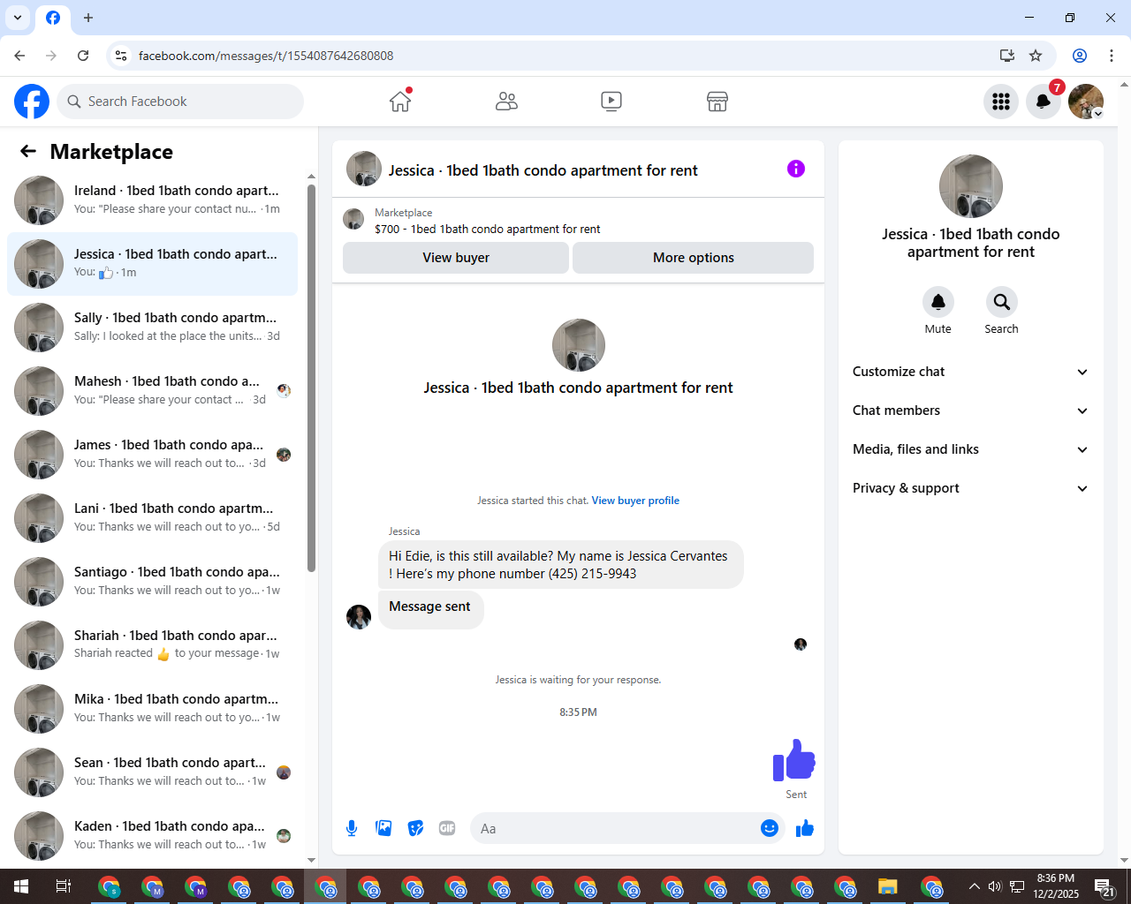Open the Facebook logo home link
Image resolution: width=1131 pixels, height=904 pixels.
[x=32, y=102]
